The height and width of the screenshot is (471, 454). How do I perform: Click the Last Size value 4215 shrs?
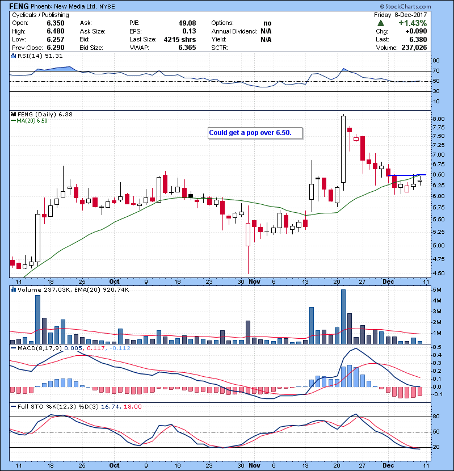pos(180,39)
